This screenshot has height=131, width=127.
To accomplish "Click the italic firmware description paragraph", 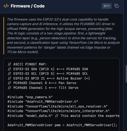I will pos(63,36).
